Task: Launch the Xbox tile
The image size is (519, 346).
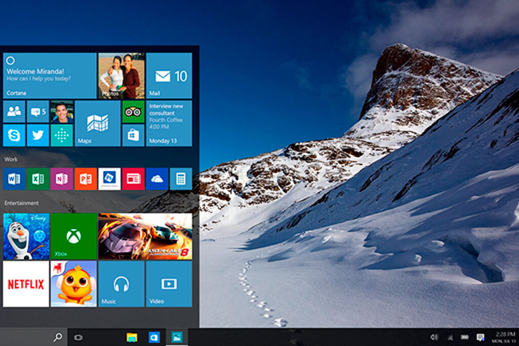Action: click(74, 236)
